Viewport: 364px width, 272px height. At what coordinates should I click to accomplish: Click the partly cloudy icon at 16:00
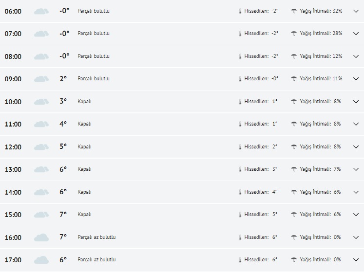(41, 237)
